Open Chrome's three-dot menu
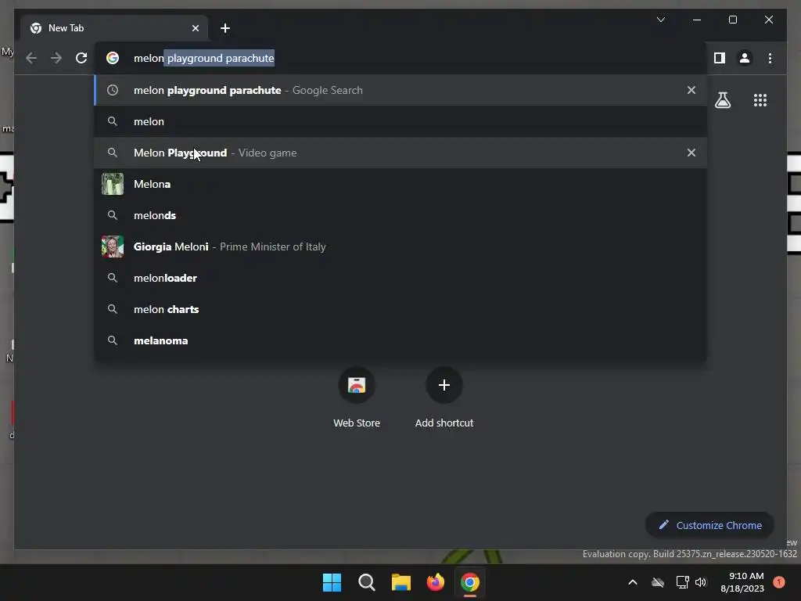801x601 pixels. coord(770,58)
